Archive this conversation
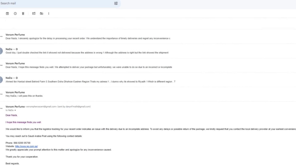The height and width of the screenshot is (166, 296). point(7,14)
